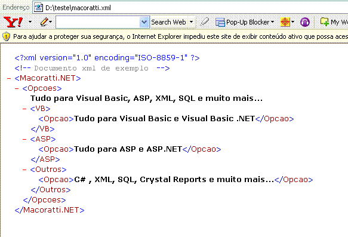The height and width of the screenshot is (237, 348).
Task: Click text 'Tudo para Visual Basic e Visual Basic .NET'
Action: [164, 119]
